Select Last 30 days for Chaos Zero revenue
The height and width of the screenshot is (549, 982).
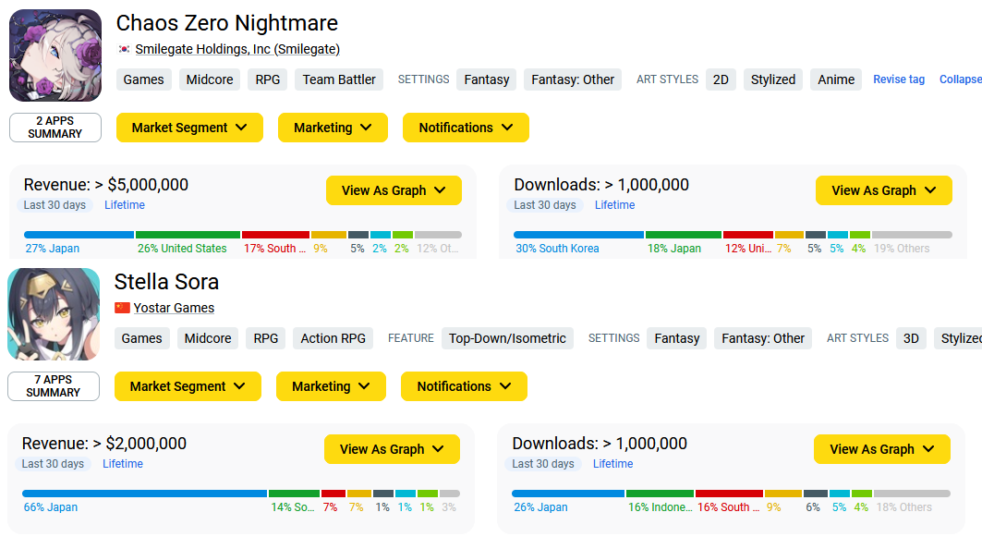click(x=55, y=205)
